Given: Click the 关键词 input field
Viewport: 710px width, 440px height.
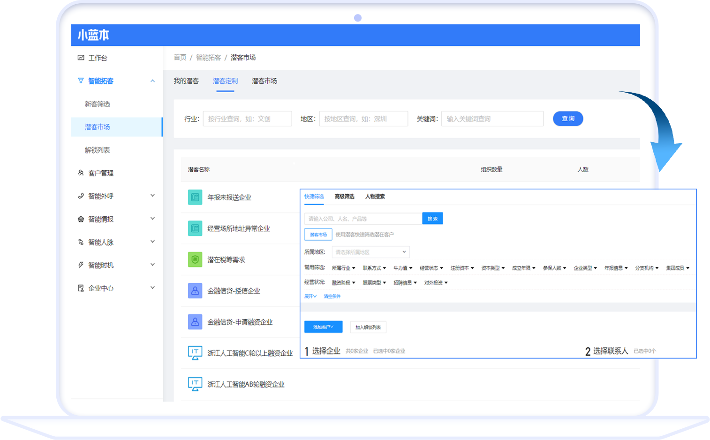Looking at the screenshot, I should 491,118.
